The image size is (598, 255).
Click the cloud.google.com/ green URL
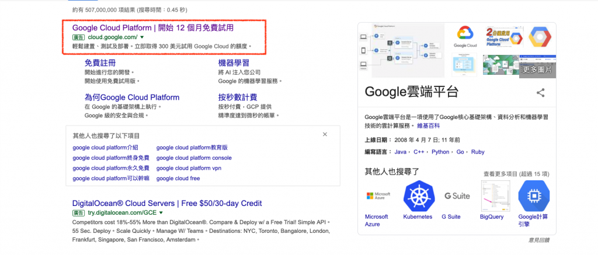pos(113,37)
